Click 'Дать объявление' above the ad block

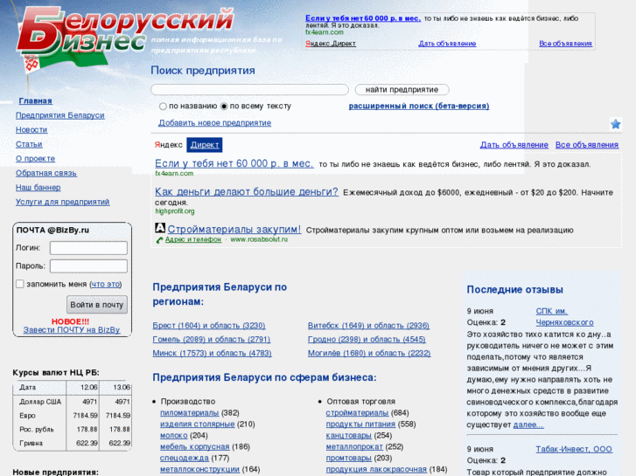[514, 145]
